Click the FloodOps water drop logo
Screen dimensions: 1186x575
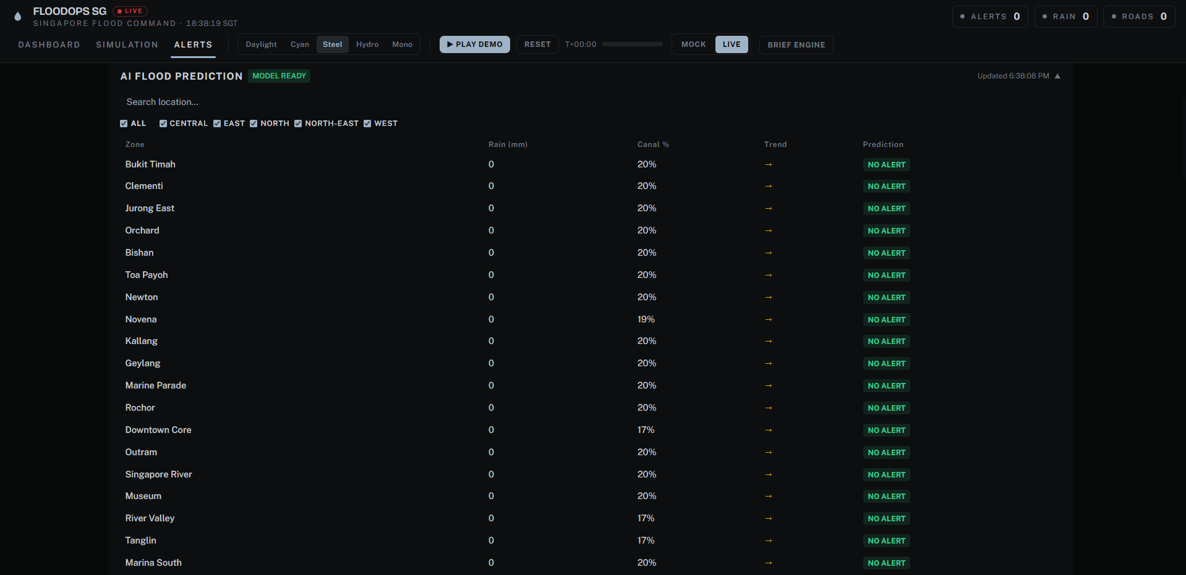(x=18, y=17)
